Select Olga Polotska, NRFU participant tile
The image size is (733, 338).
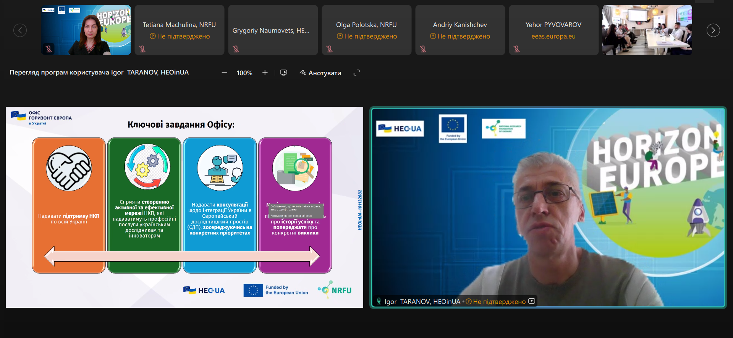click(367, 30)
